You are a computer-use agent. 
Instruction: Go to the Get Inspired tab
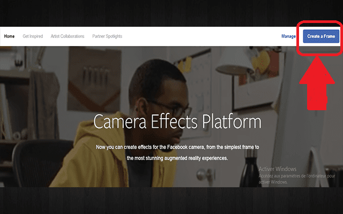[x=33, y=36]
